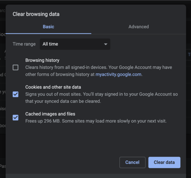Click the Cookies and other site data label

(53, 87)
